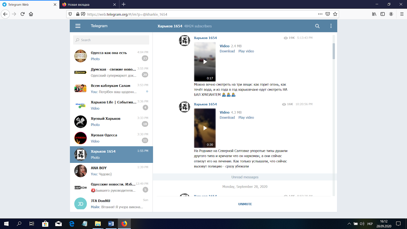This screenshot has height=229, width=407.
Task: Click the 19K views eye icon
Action: click(x=286, y=38)
